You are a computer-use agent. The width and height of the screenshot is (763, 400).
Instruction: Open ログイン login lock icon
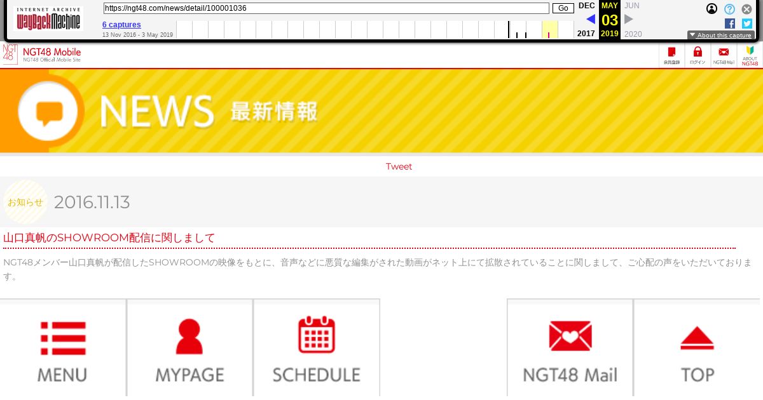coord(698,56)
